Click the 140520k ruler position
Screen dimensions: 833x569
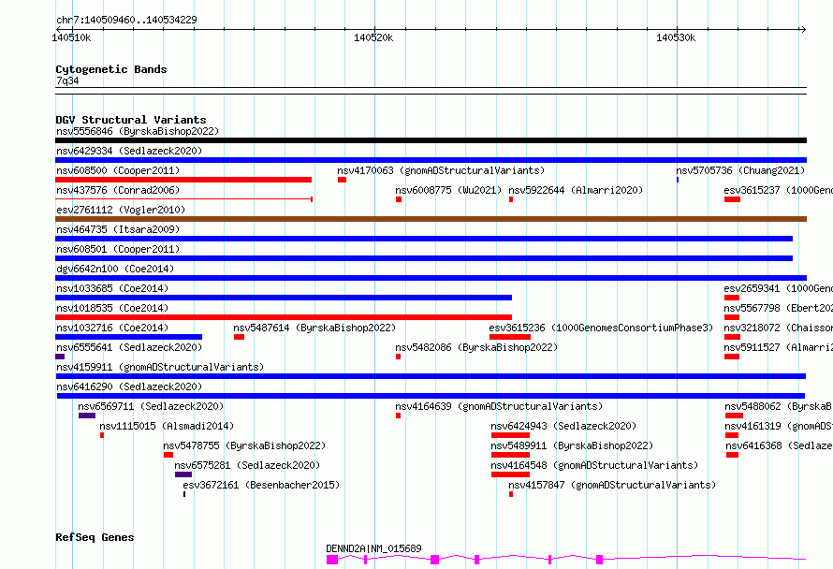[374, 37]
